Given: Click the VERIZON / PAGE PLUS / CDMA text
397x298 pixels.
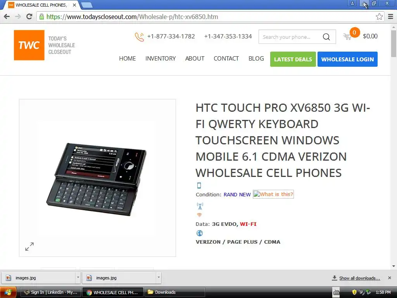Looking at the screenshot, I should pyautogui.click(x=238, y=242).
